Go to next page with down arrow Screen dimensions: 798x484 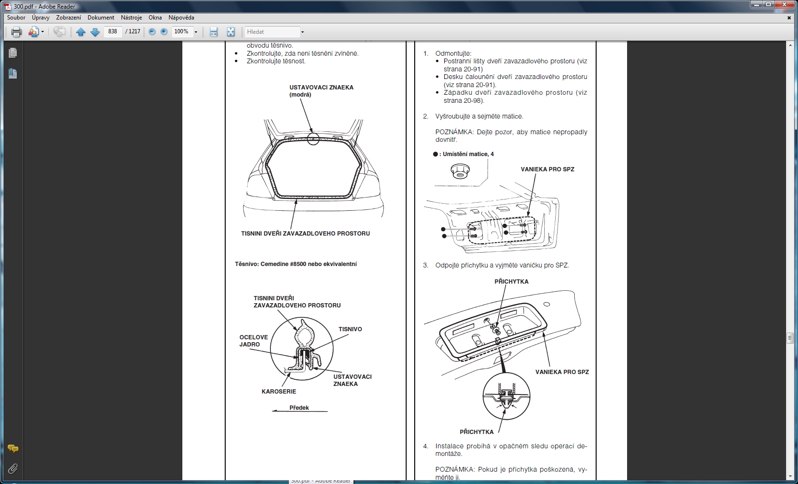(95, 32)
